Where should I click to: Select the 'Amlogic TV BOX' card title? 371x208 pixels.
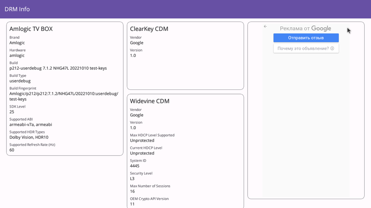coord(31,29)
